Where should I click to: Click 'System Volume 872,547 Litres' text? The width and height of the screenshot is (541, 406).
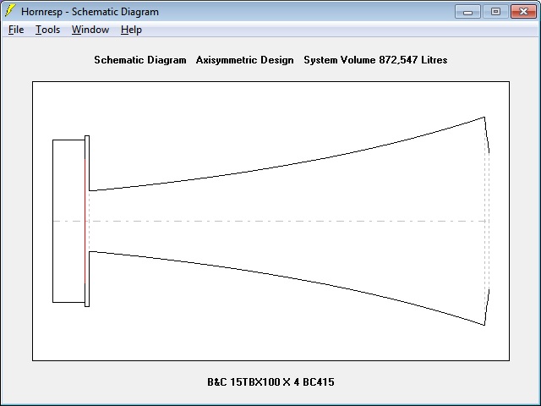(375, 60)
